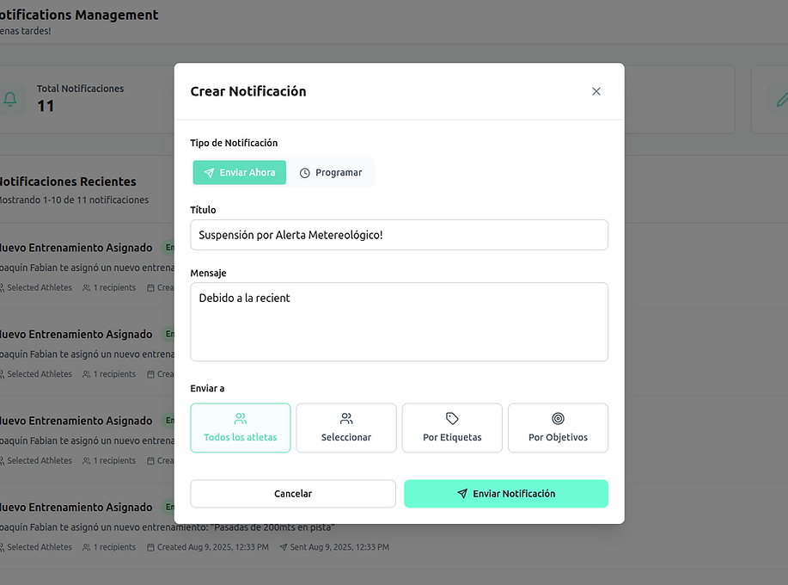
Task: Click the calendar icon before Created Aug 9
Action: (150, 547)
